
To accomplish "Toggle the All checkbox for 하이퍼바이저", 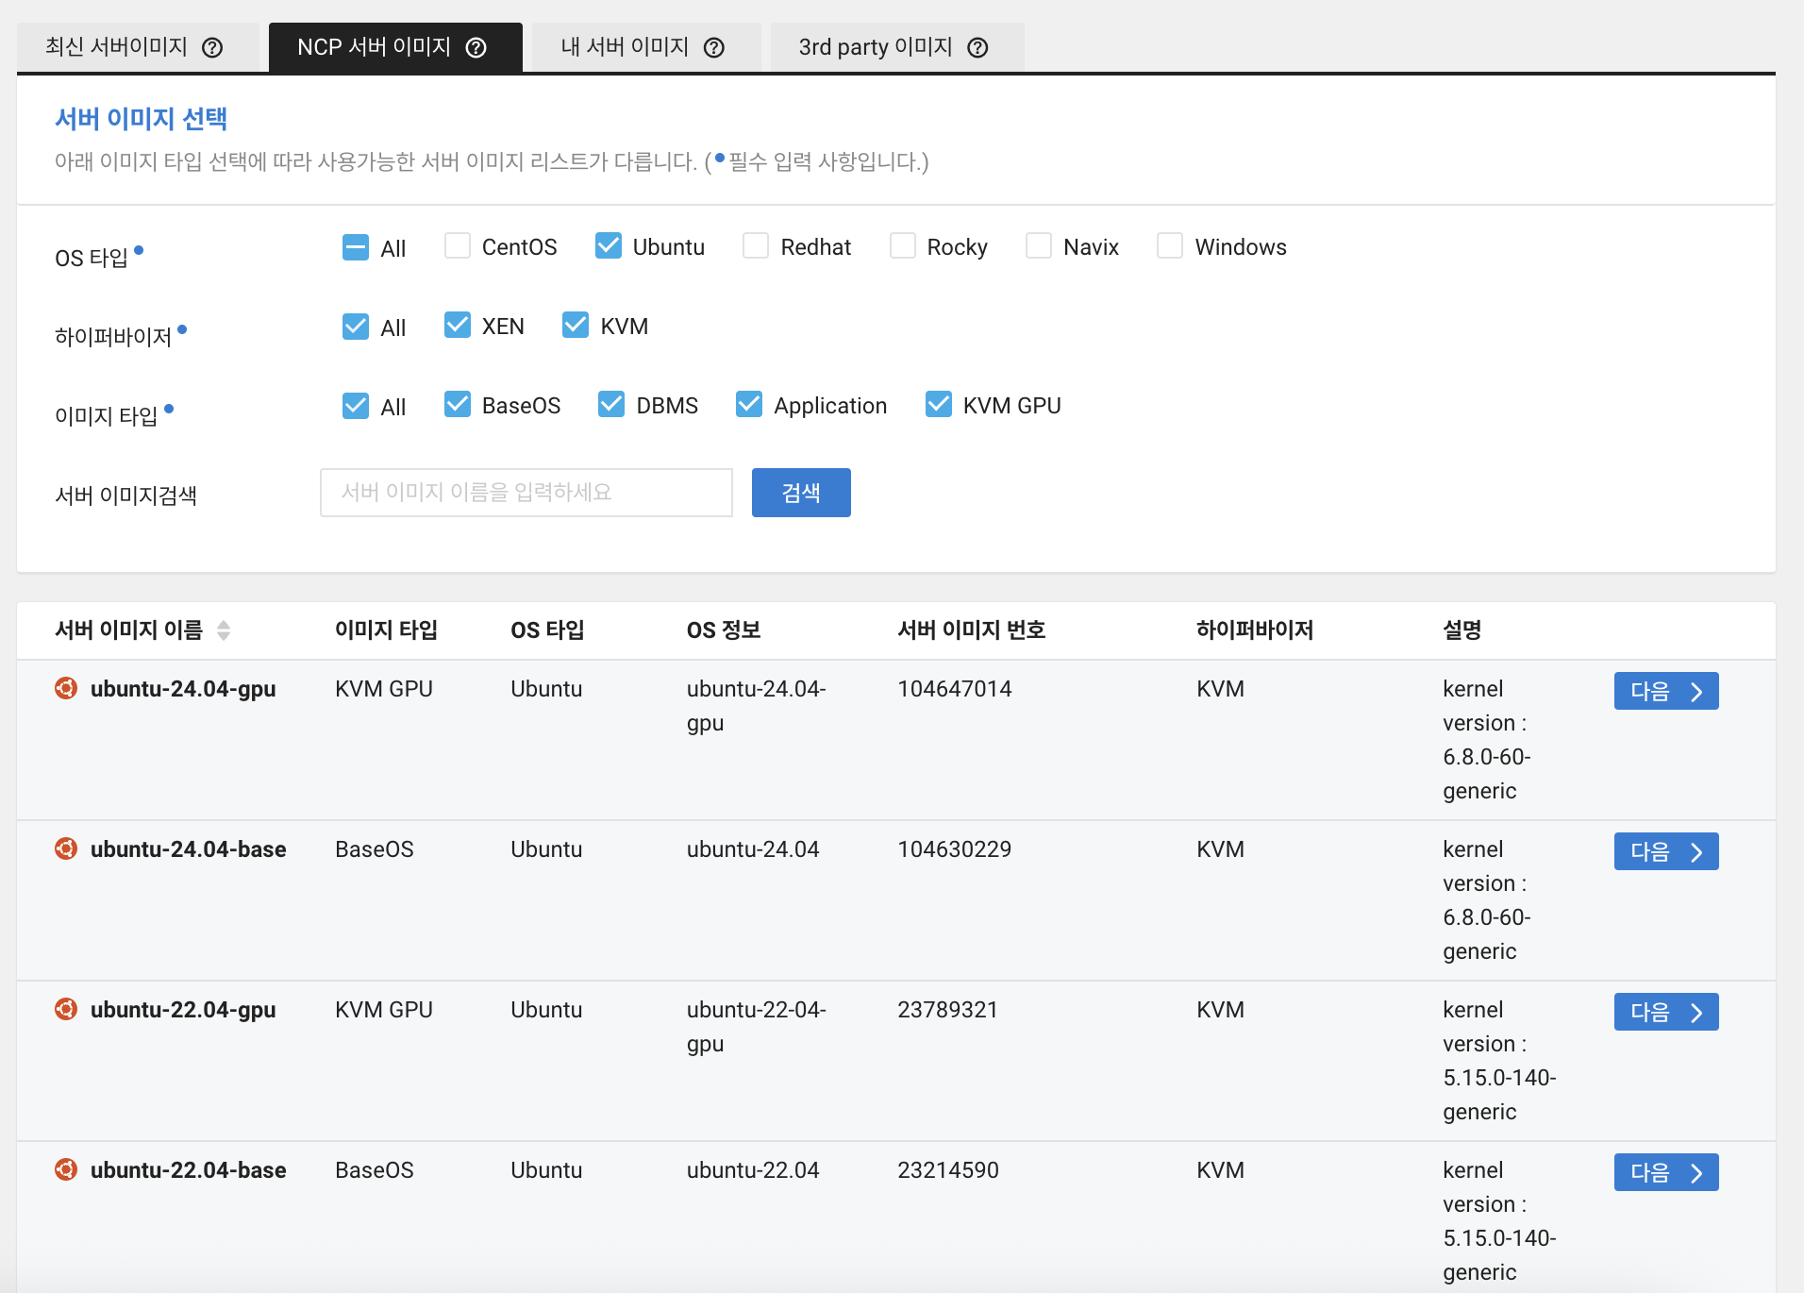I will 356,327.
